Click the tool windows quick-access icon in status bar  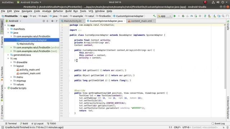coord(3,127)
